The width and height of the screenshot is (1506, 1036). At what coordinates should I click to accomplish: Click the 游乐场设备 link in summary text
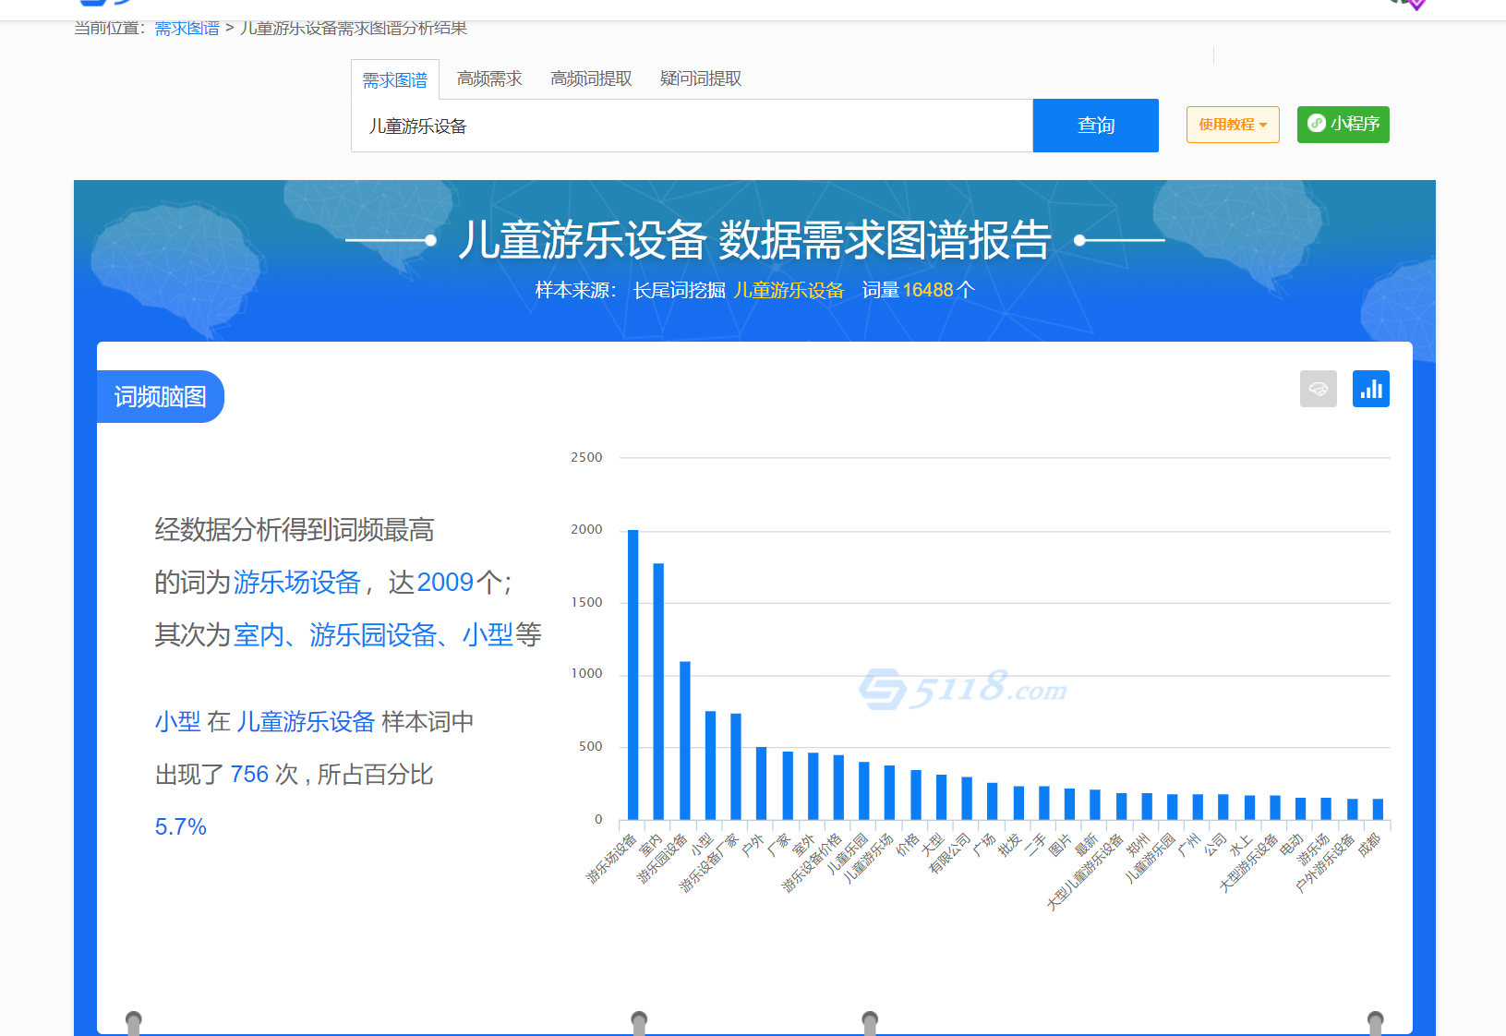tap(296, 582)
